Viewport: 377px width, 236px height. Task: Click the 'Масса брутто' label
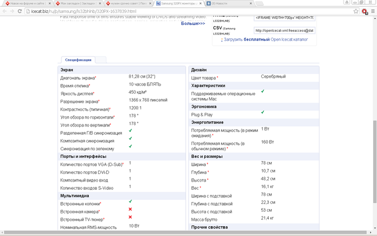[204, 220]
